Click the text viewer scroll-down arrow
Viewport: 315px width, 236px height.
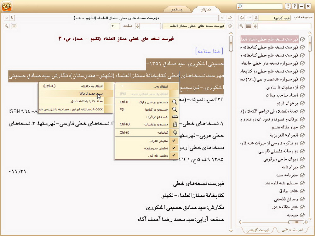(231, 231)
